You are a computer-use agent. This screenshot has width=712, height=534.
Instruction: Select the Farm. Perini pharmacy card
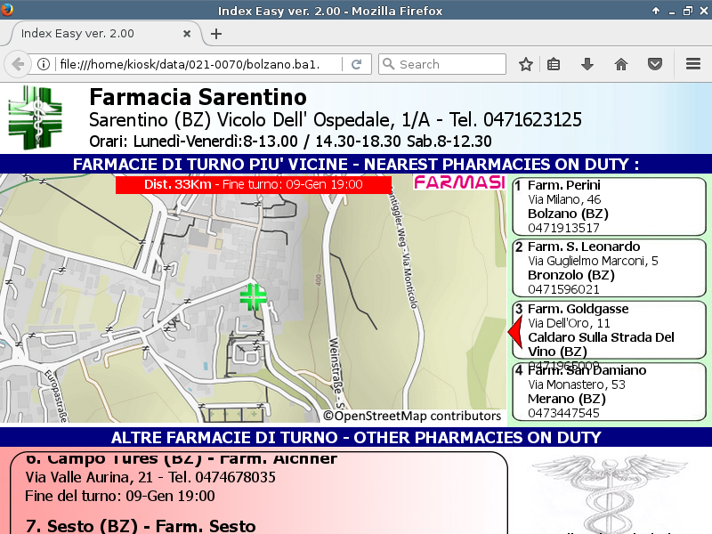(609, 206)
